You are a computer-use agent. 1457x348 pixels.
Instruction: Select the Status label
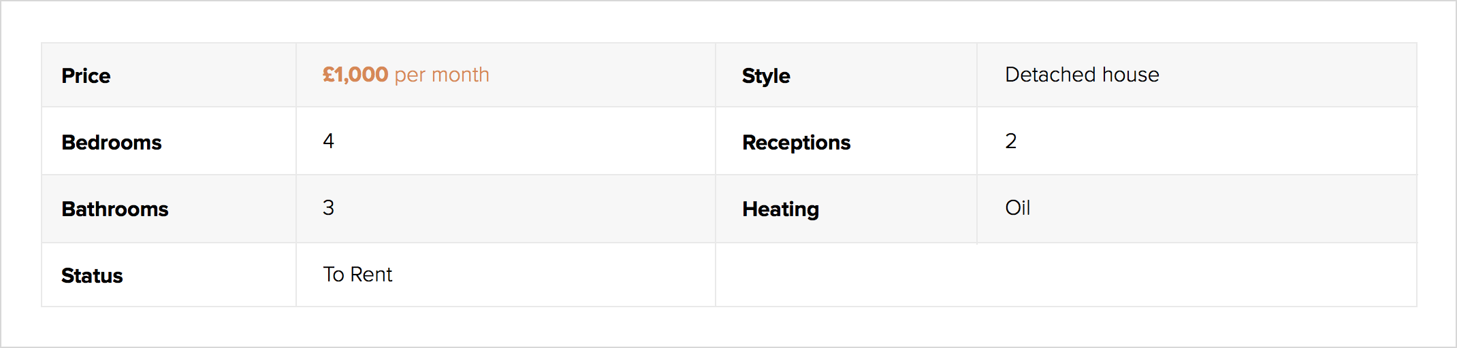[92, 275]
